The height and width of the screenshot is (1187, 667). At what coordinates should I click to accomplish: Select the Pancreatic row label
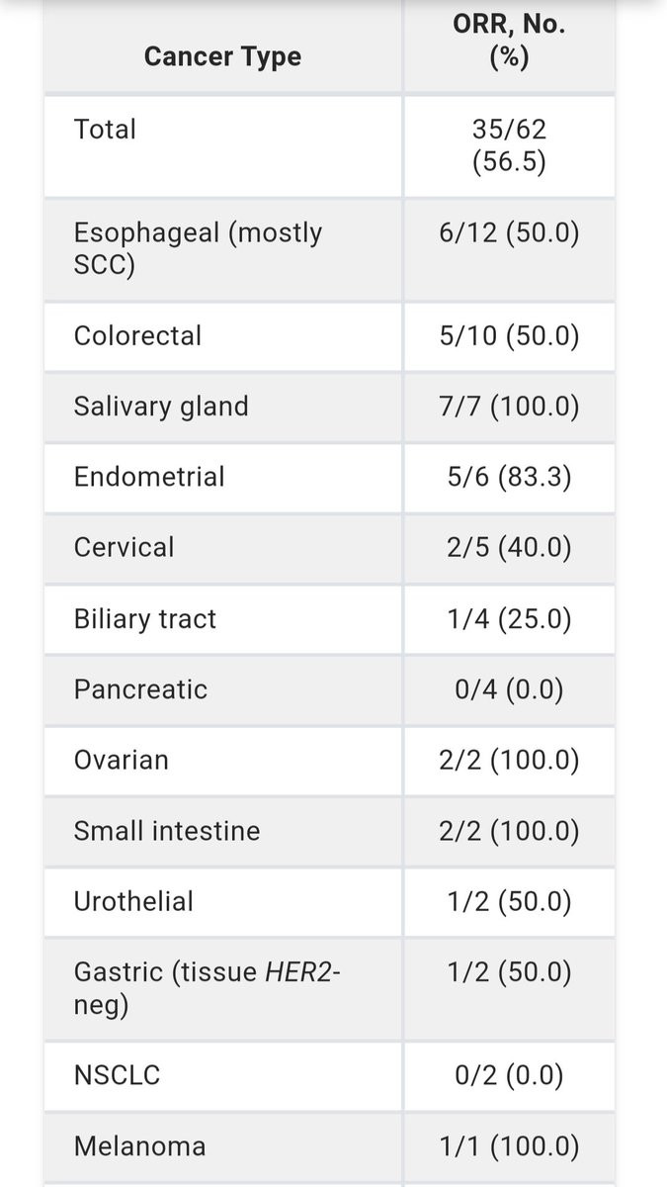pyautogui.click(x=140, y=689)
